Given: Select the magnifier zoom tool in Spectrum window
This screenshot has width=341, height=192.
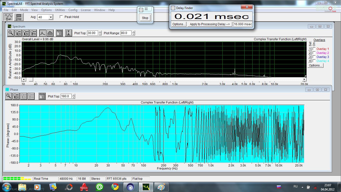Looking at the screenshot, I should click(11, 33).
